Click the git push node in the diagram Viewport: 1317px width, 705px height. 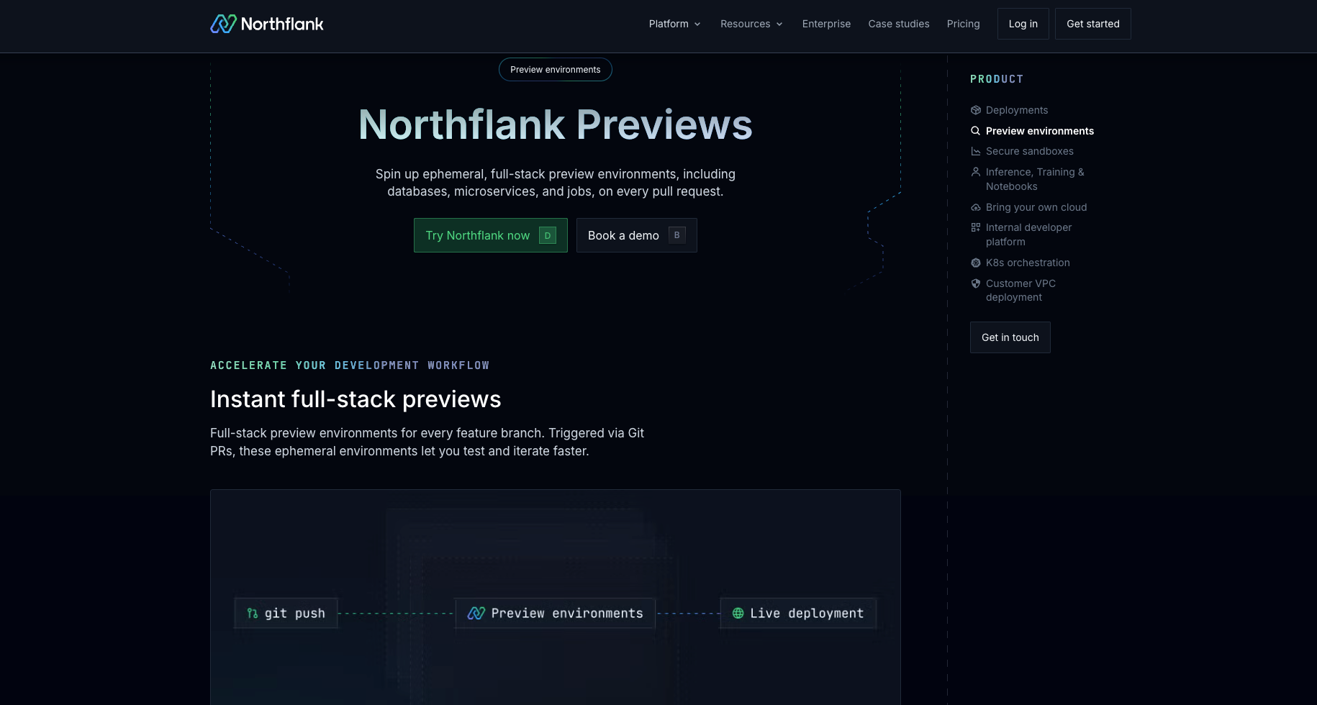(x=286, y=613)
